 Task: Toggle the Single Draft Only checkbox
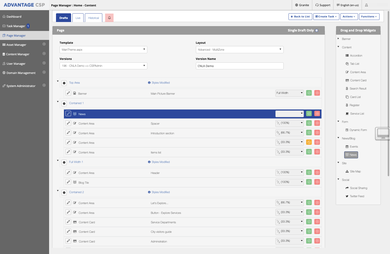[317, 30]
